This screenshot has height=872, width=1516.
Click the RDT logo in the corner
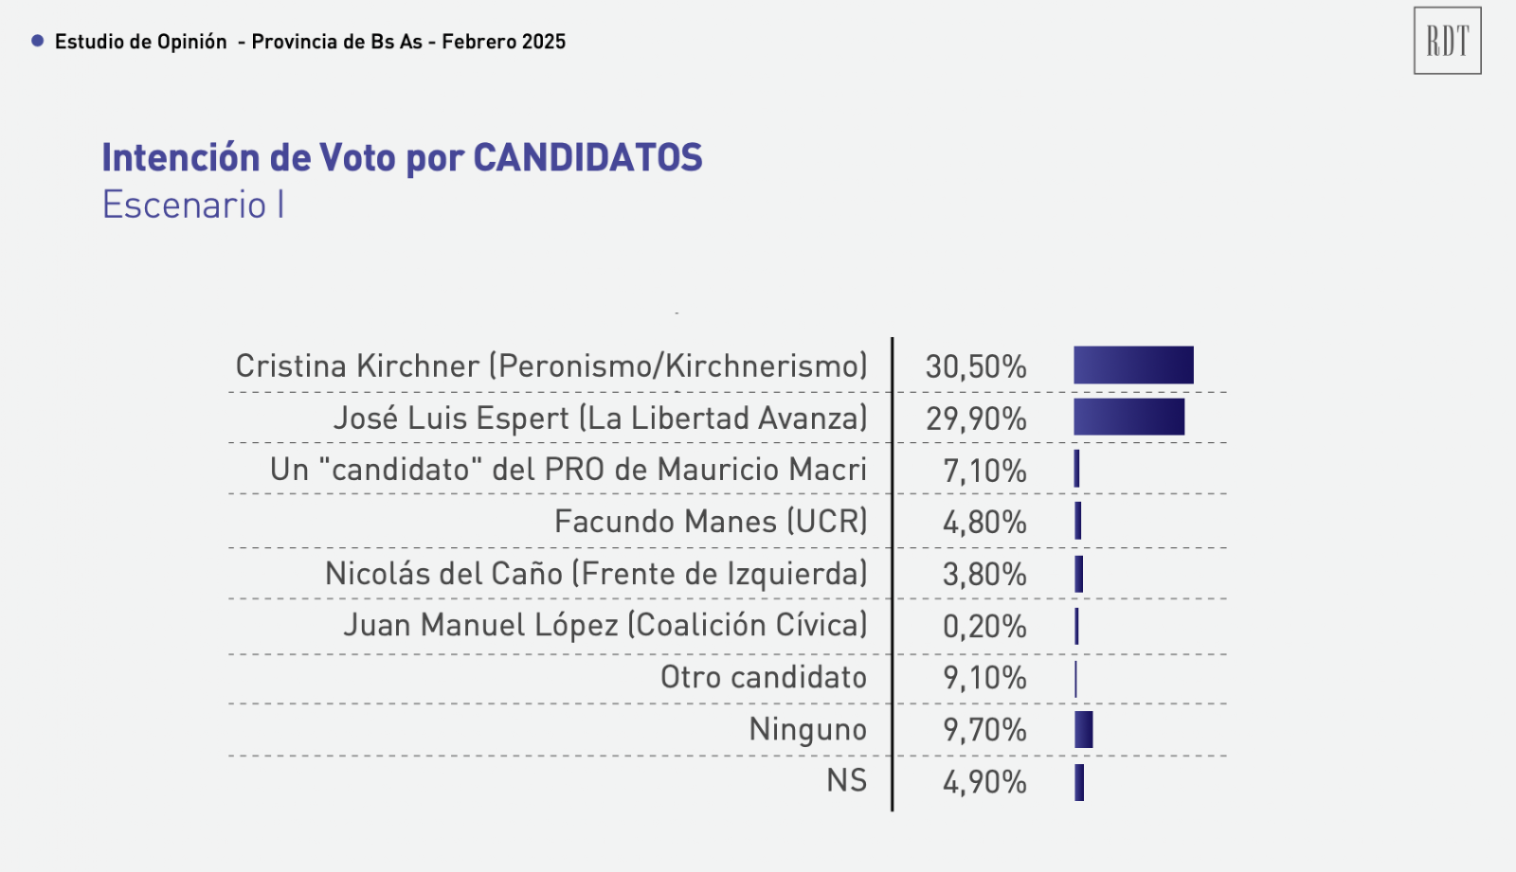pos(1447,41)
